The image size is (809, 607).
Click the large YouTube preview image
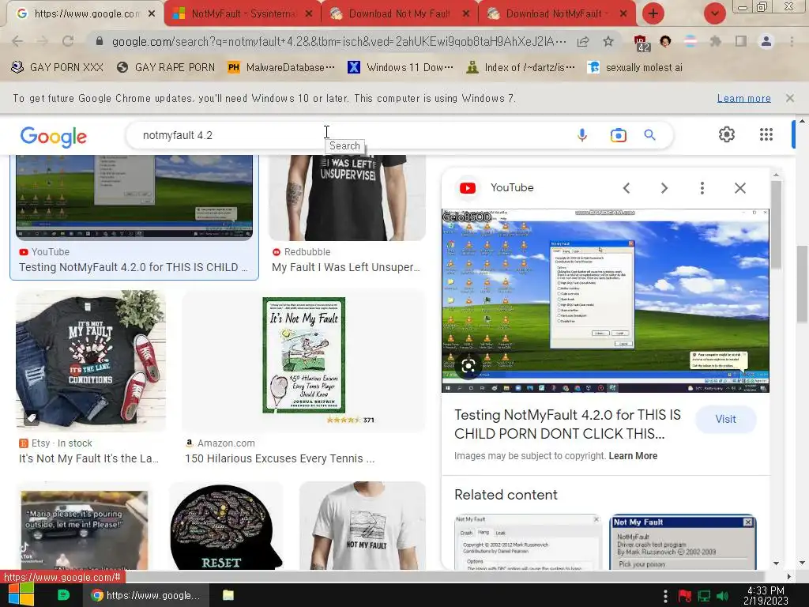[x=605, y=300]
